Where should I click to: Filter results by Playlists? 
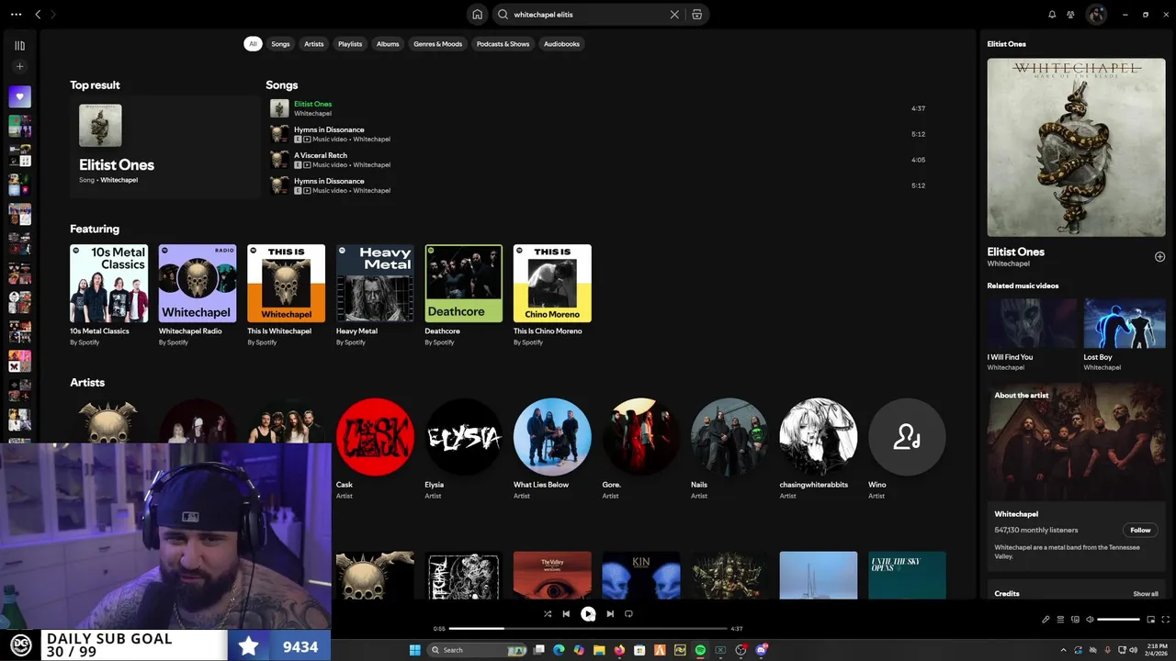point(350,44)
